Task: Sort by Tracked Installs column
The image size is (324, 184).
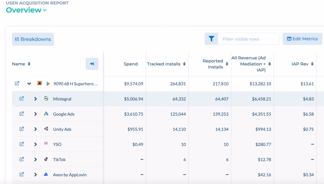Action: (x=184, y=64)
